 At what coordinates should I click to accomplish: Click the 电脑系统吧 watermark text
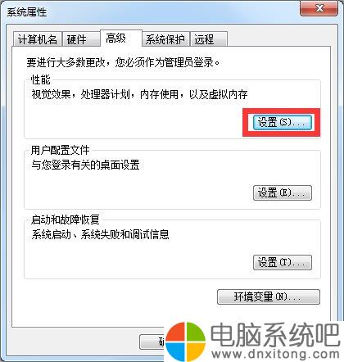(274, 335)
